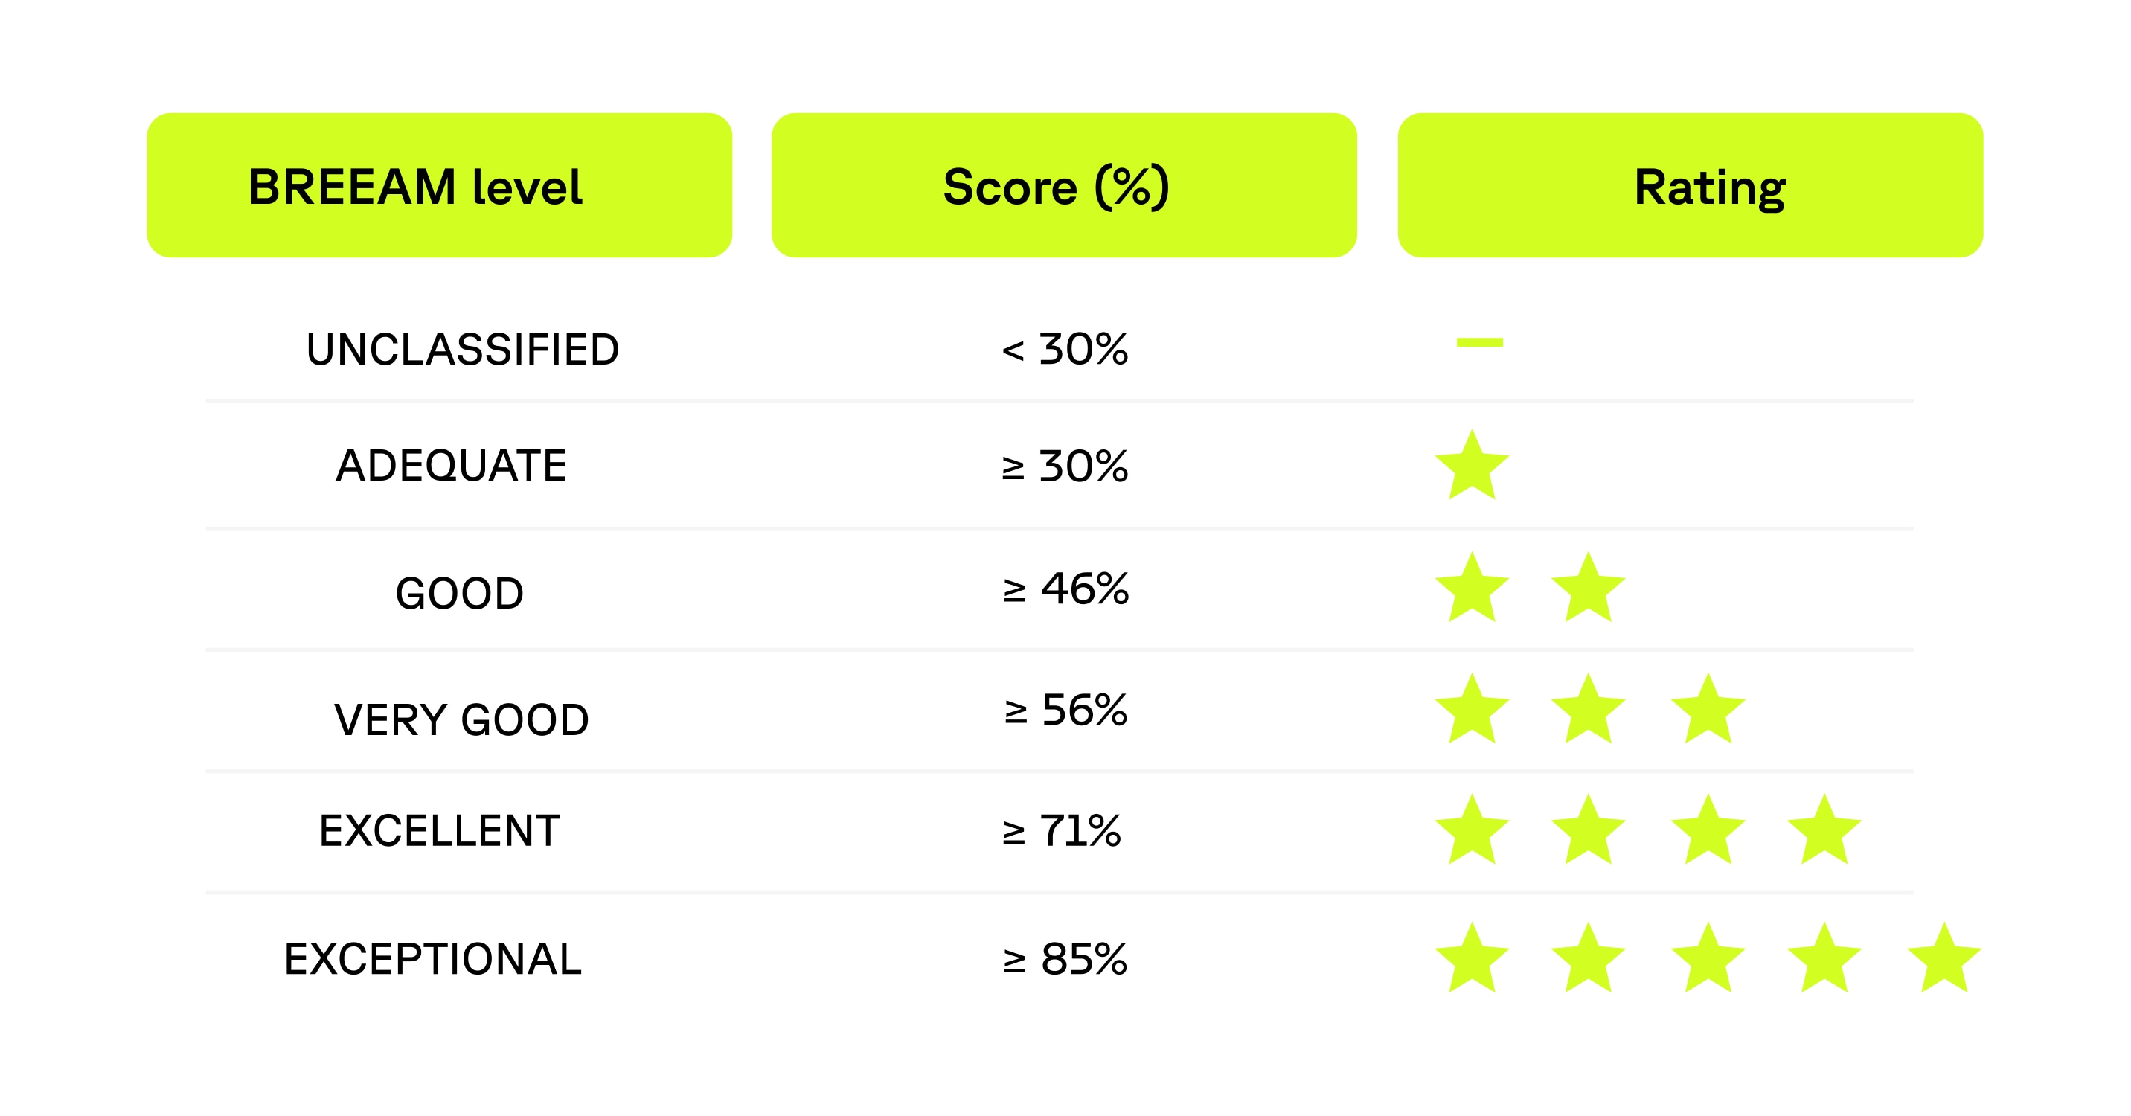Select the third star in the VERY GOOD row
Screen dimensions: 2131x1116
(x=1708, y=711)
